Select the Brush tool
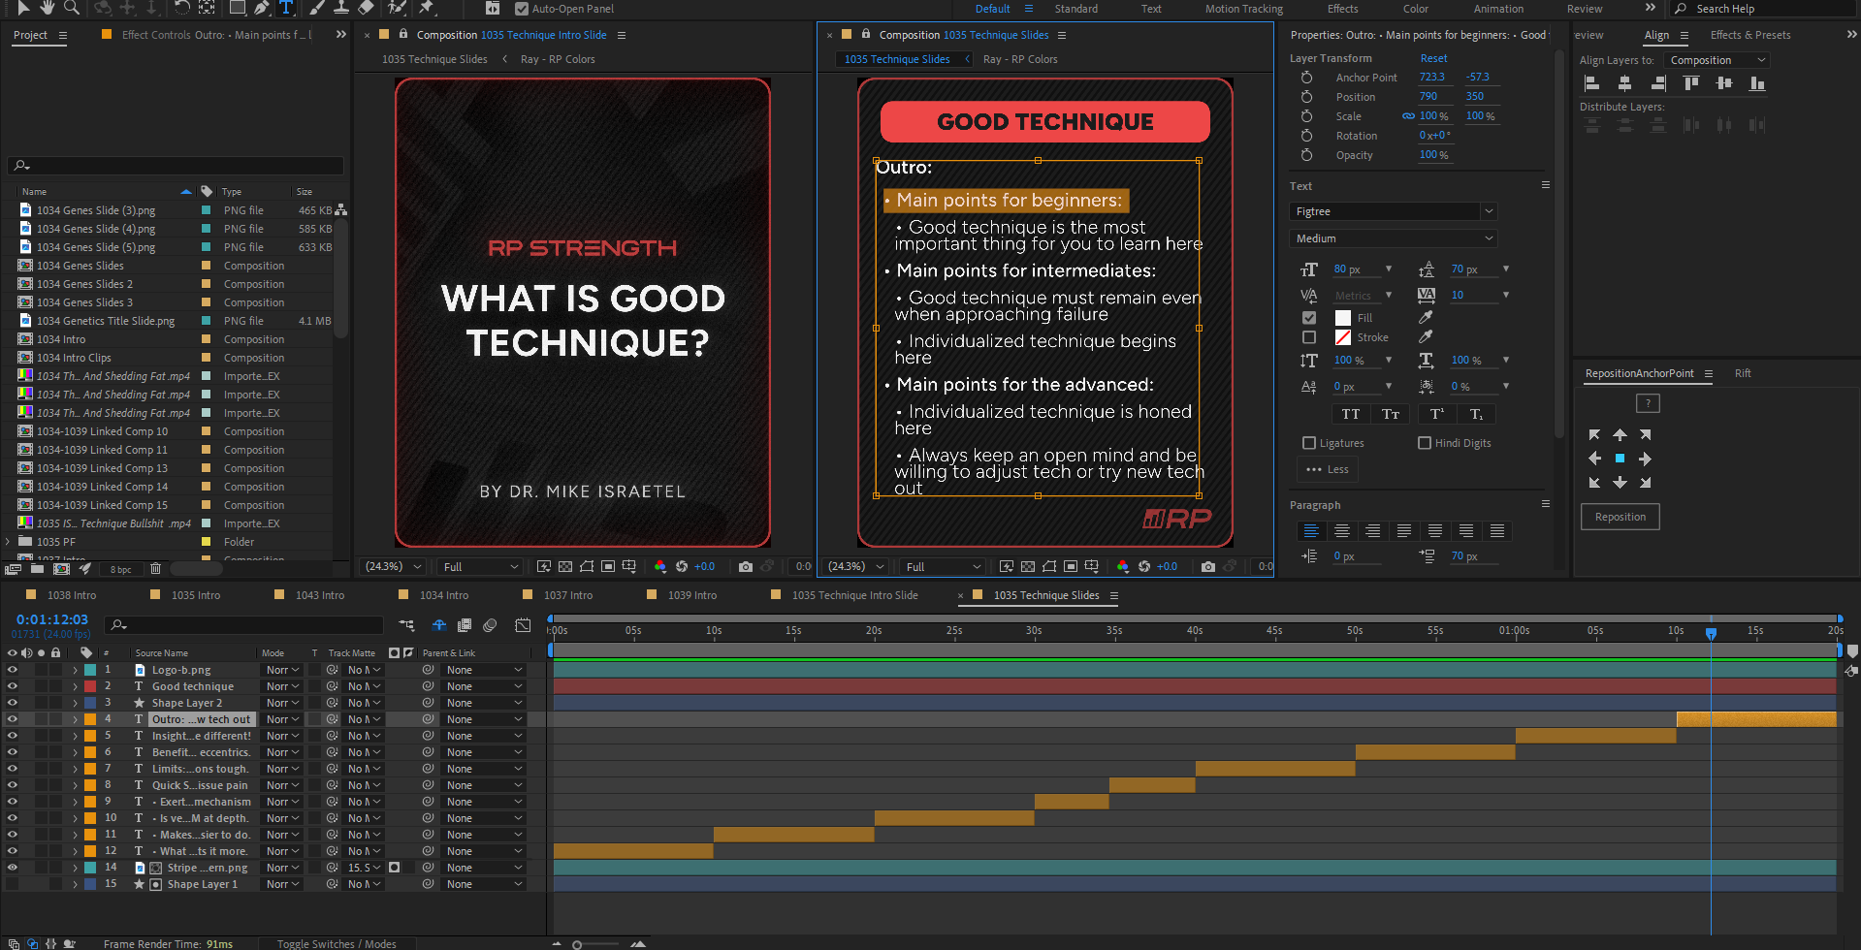Screen dimensions: 1861x950 pos(317,8)
